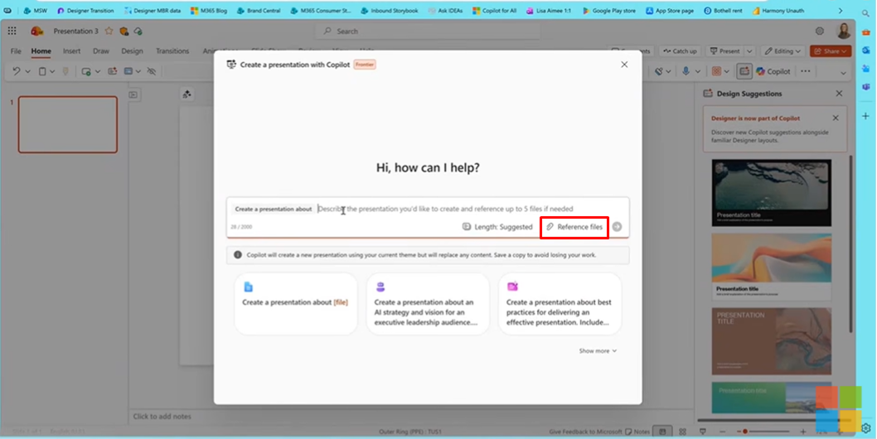Open Copilot from the ribbon
This screenshot has height=439, width=877.
[773, 71]
